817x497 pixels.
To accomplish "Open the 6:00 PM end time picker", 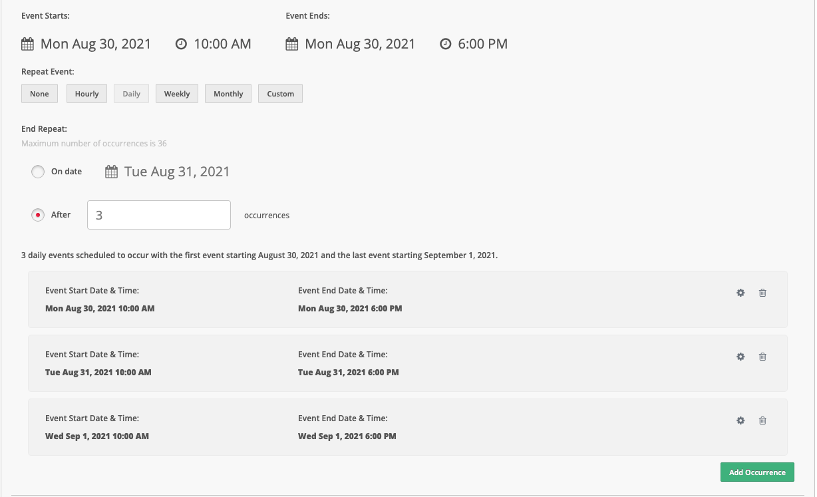I will (483, 45).
